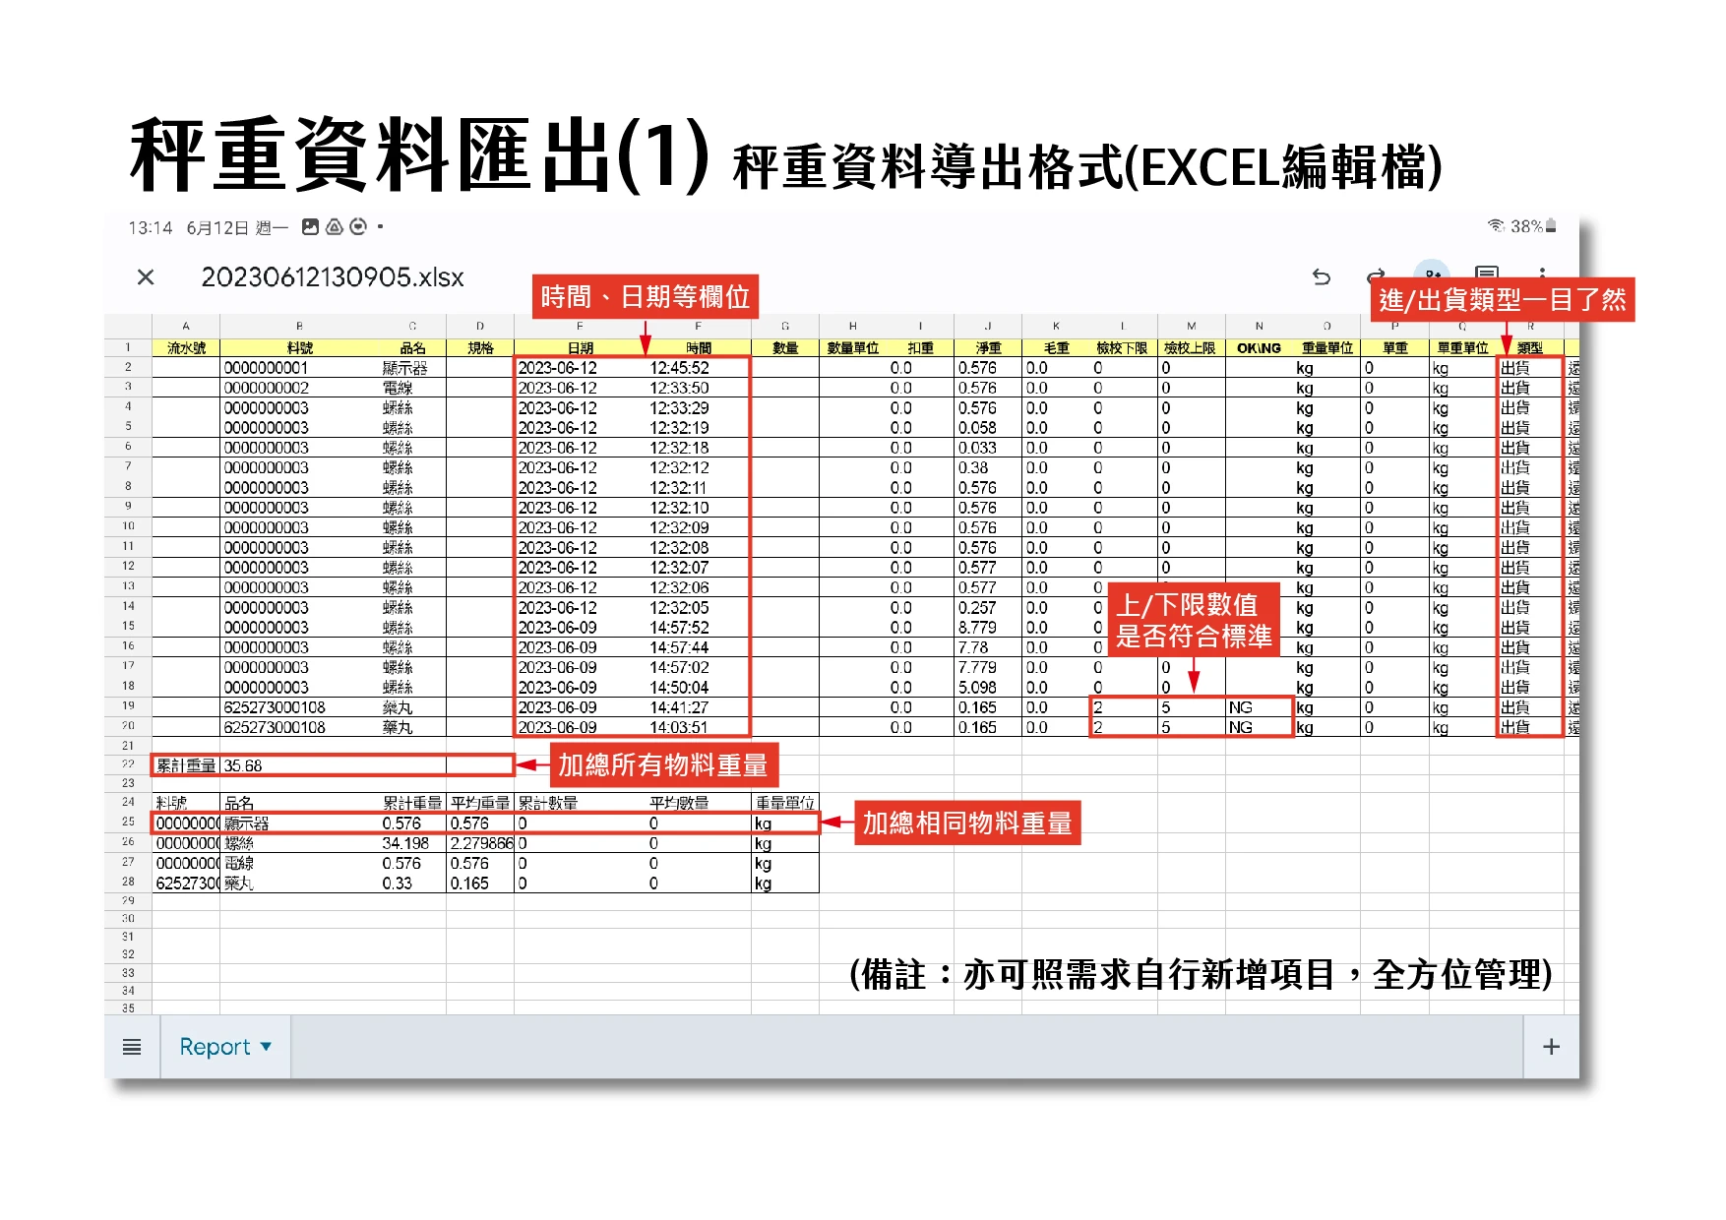The height and width of the screenshot is (1220, 1726).
Task: Click the 料號 header cell
Action: 300,348
